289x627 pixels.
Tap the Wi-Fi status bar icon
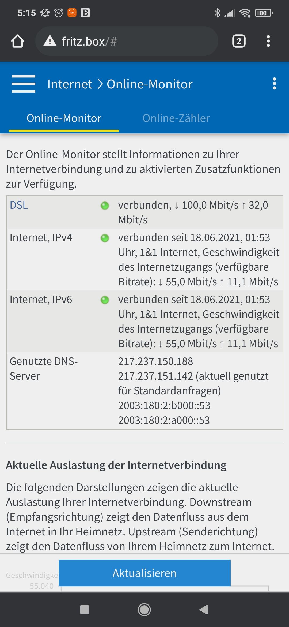pos(245,13)
